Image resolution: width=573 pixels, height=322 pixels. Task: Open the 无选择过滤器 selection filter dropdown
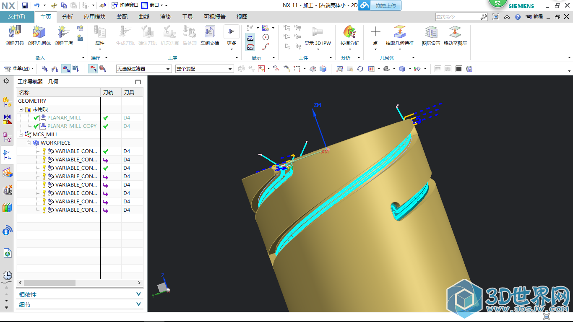coord(144,69)
